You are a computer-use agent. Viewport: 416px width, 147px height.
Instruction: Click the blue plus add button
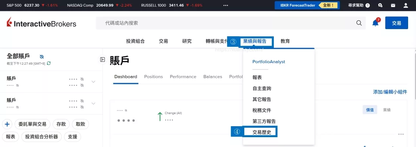tap(7, 124)
